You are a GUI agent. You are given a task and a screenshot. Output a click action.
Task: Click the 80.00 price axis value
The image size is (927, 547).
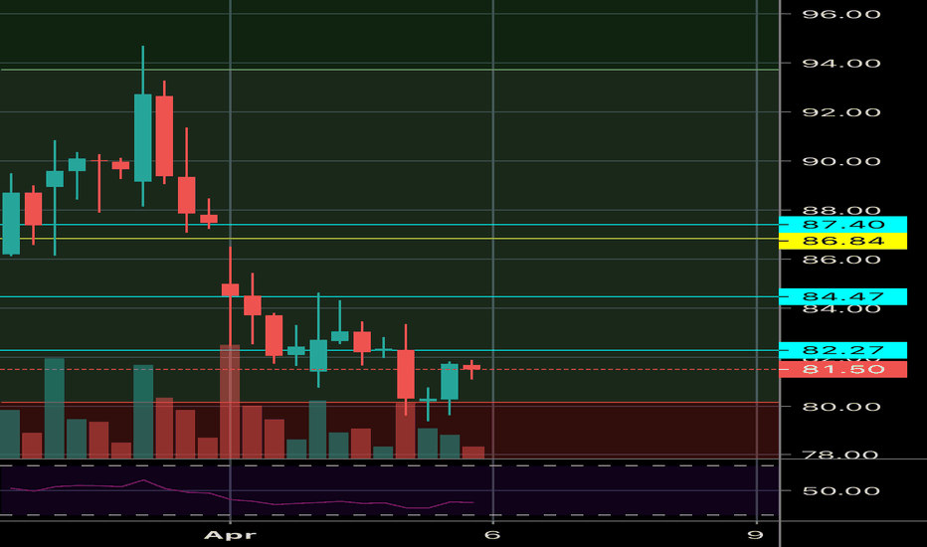click(841, 407)
